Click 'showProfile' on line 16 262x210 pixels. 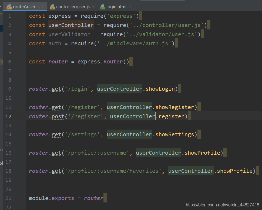click(202, 153)
